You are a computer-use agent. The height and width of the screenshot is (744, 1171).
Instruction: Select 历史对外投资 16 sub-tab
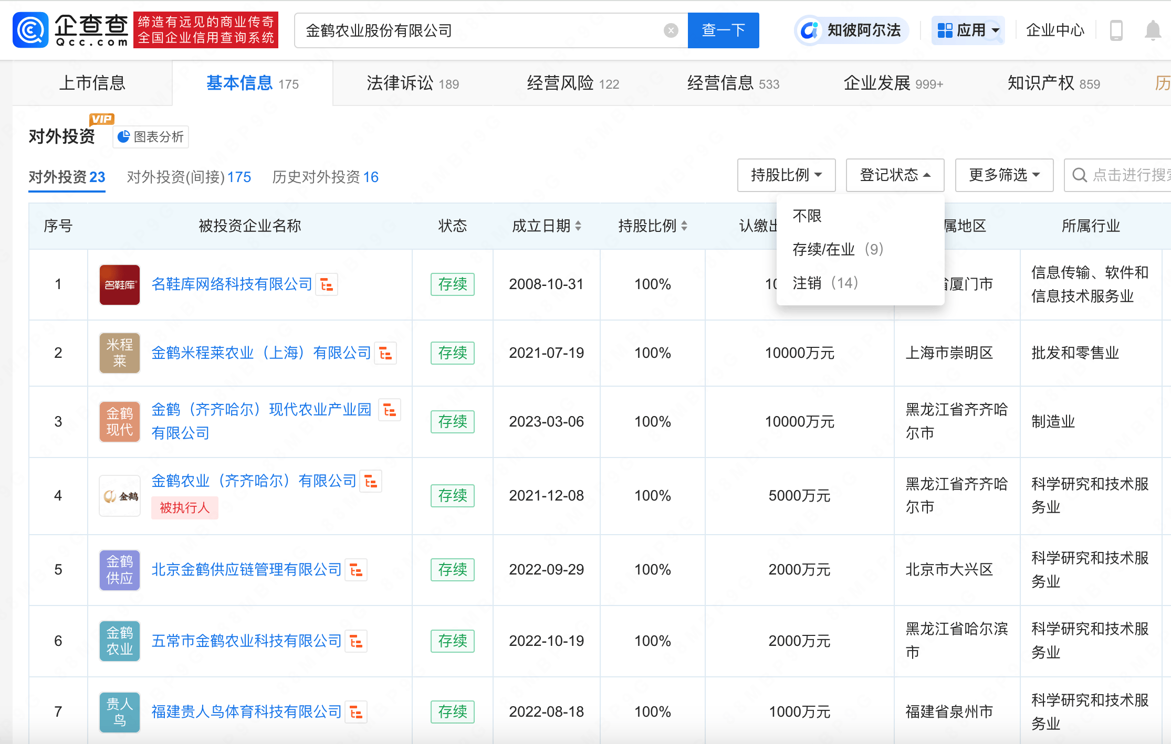tap(325, 177)
